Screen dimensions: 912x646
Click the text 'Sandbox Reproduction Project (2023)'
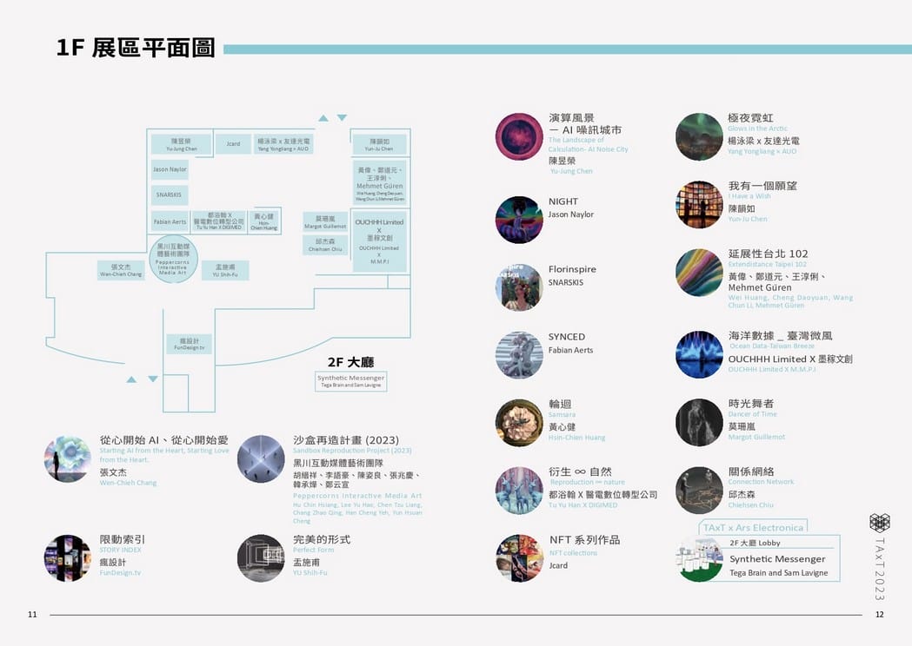[x=352, y=451]
